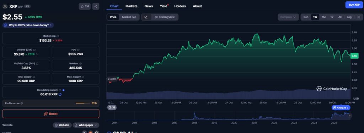Viewport: 364px width, 133px height.
Task: Open the News tab
Action: pyautogui.click(x=149, y=6)
